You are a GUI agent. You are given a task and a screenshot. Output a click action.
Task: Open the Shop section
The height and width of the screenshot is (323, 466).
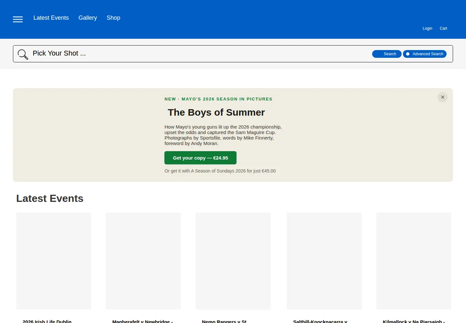113,18
